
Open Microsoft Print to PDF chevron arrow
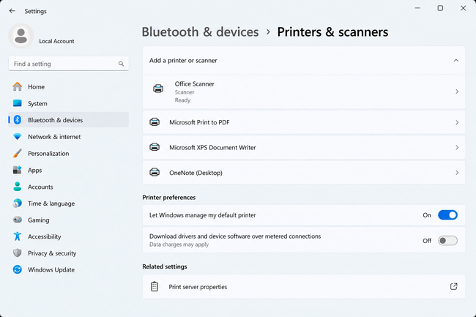pyautogui.click(x=457, y=122)
